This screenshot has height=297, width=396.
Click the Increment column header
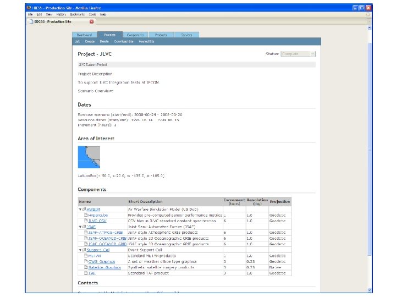coord(234,201)
